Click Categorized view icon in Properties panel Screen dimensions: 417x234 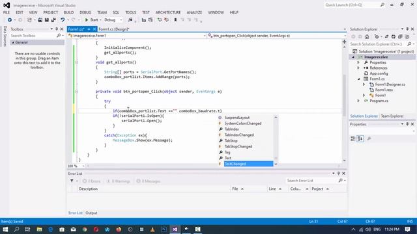click(x=353, y=138)
